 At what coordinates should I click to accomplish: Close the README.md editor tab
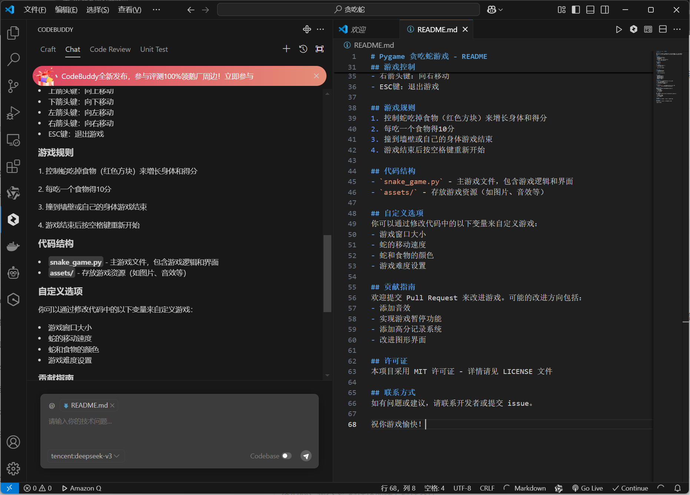tap(465, 30)
